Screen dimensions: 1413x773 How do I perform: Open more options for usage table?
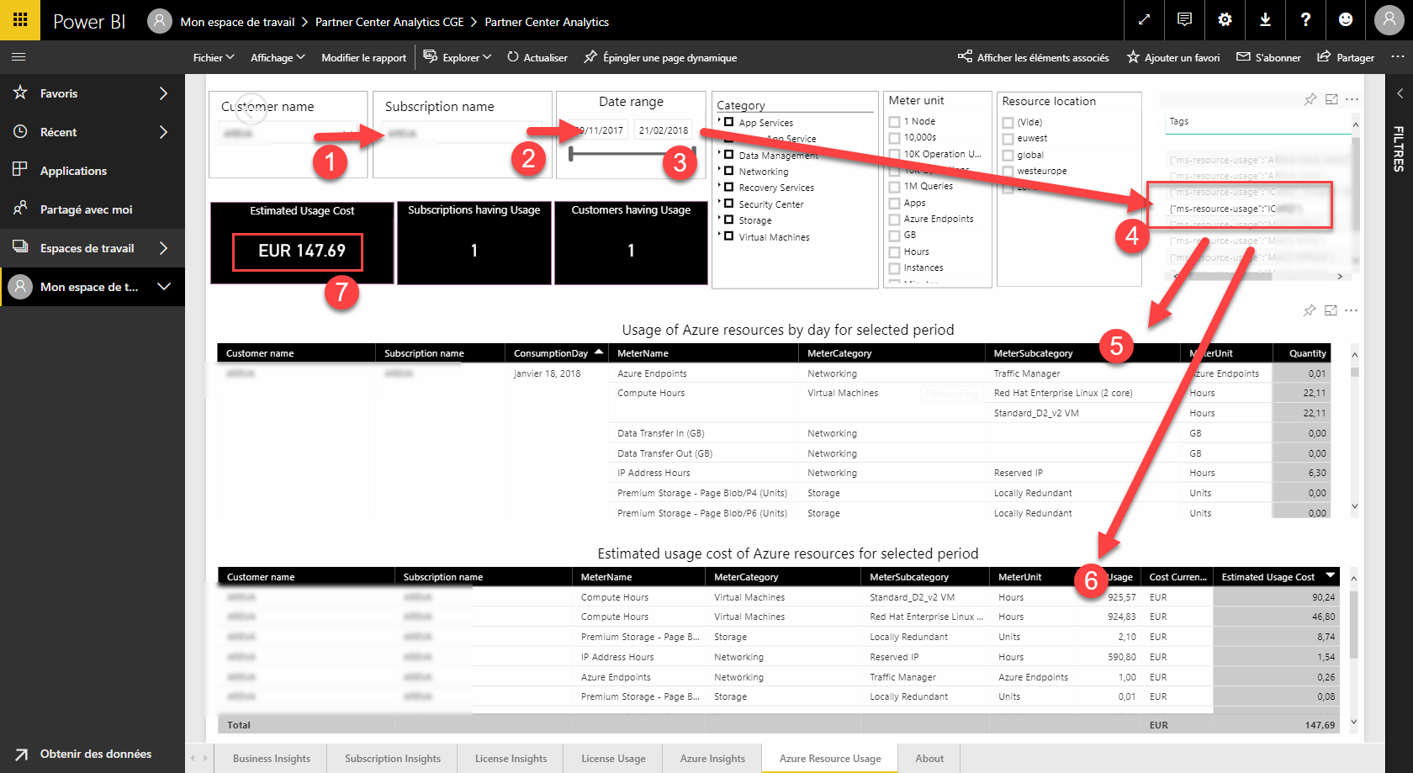coord(1351,310)
